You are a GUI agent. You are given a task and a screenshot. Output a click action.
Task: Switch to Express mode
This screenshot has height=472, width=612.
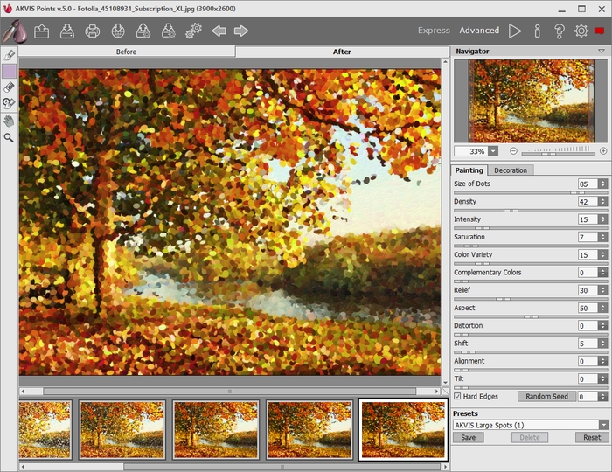point(434,31)
